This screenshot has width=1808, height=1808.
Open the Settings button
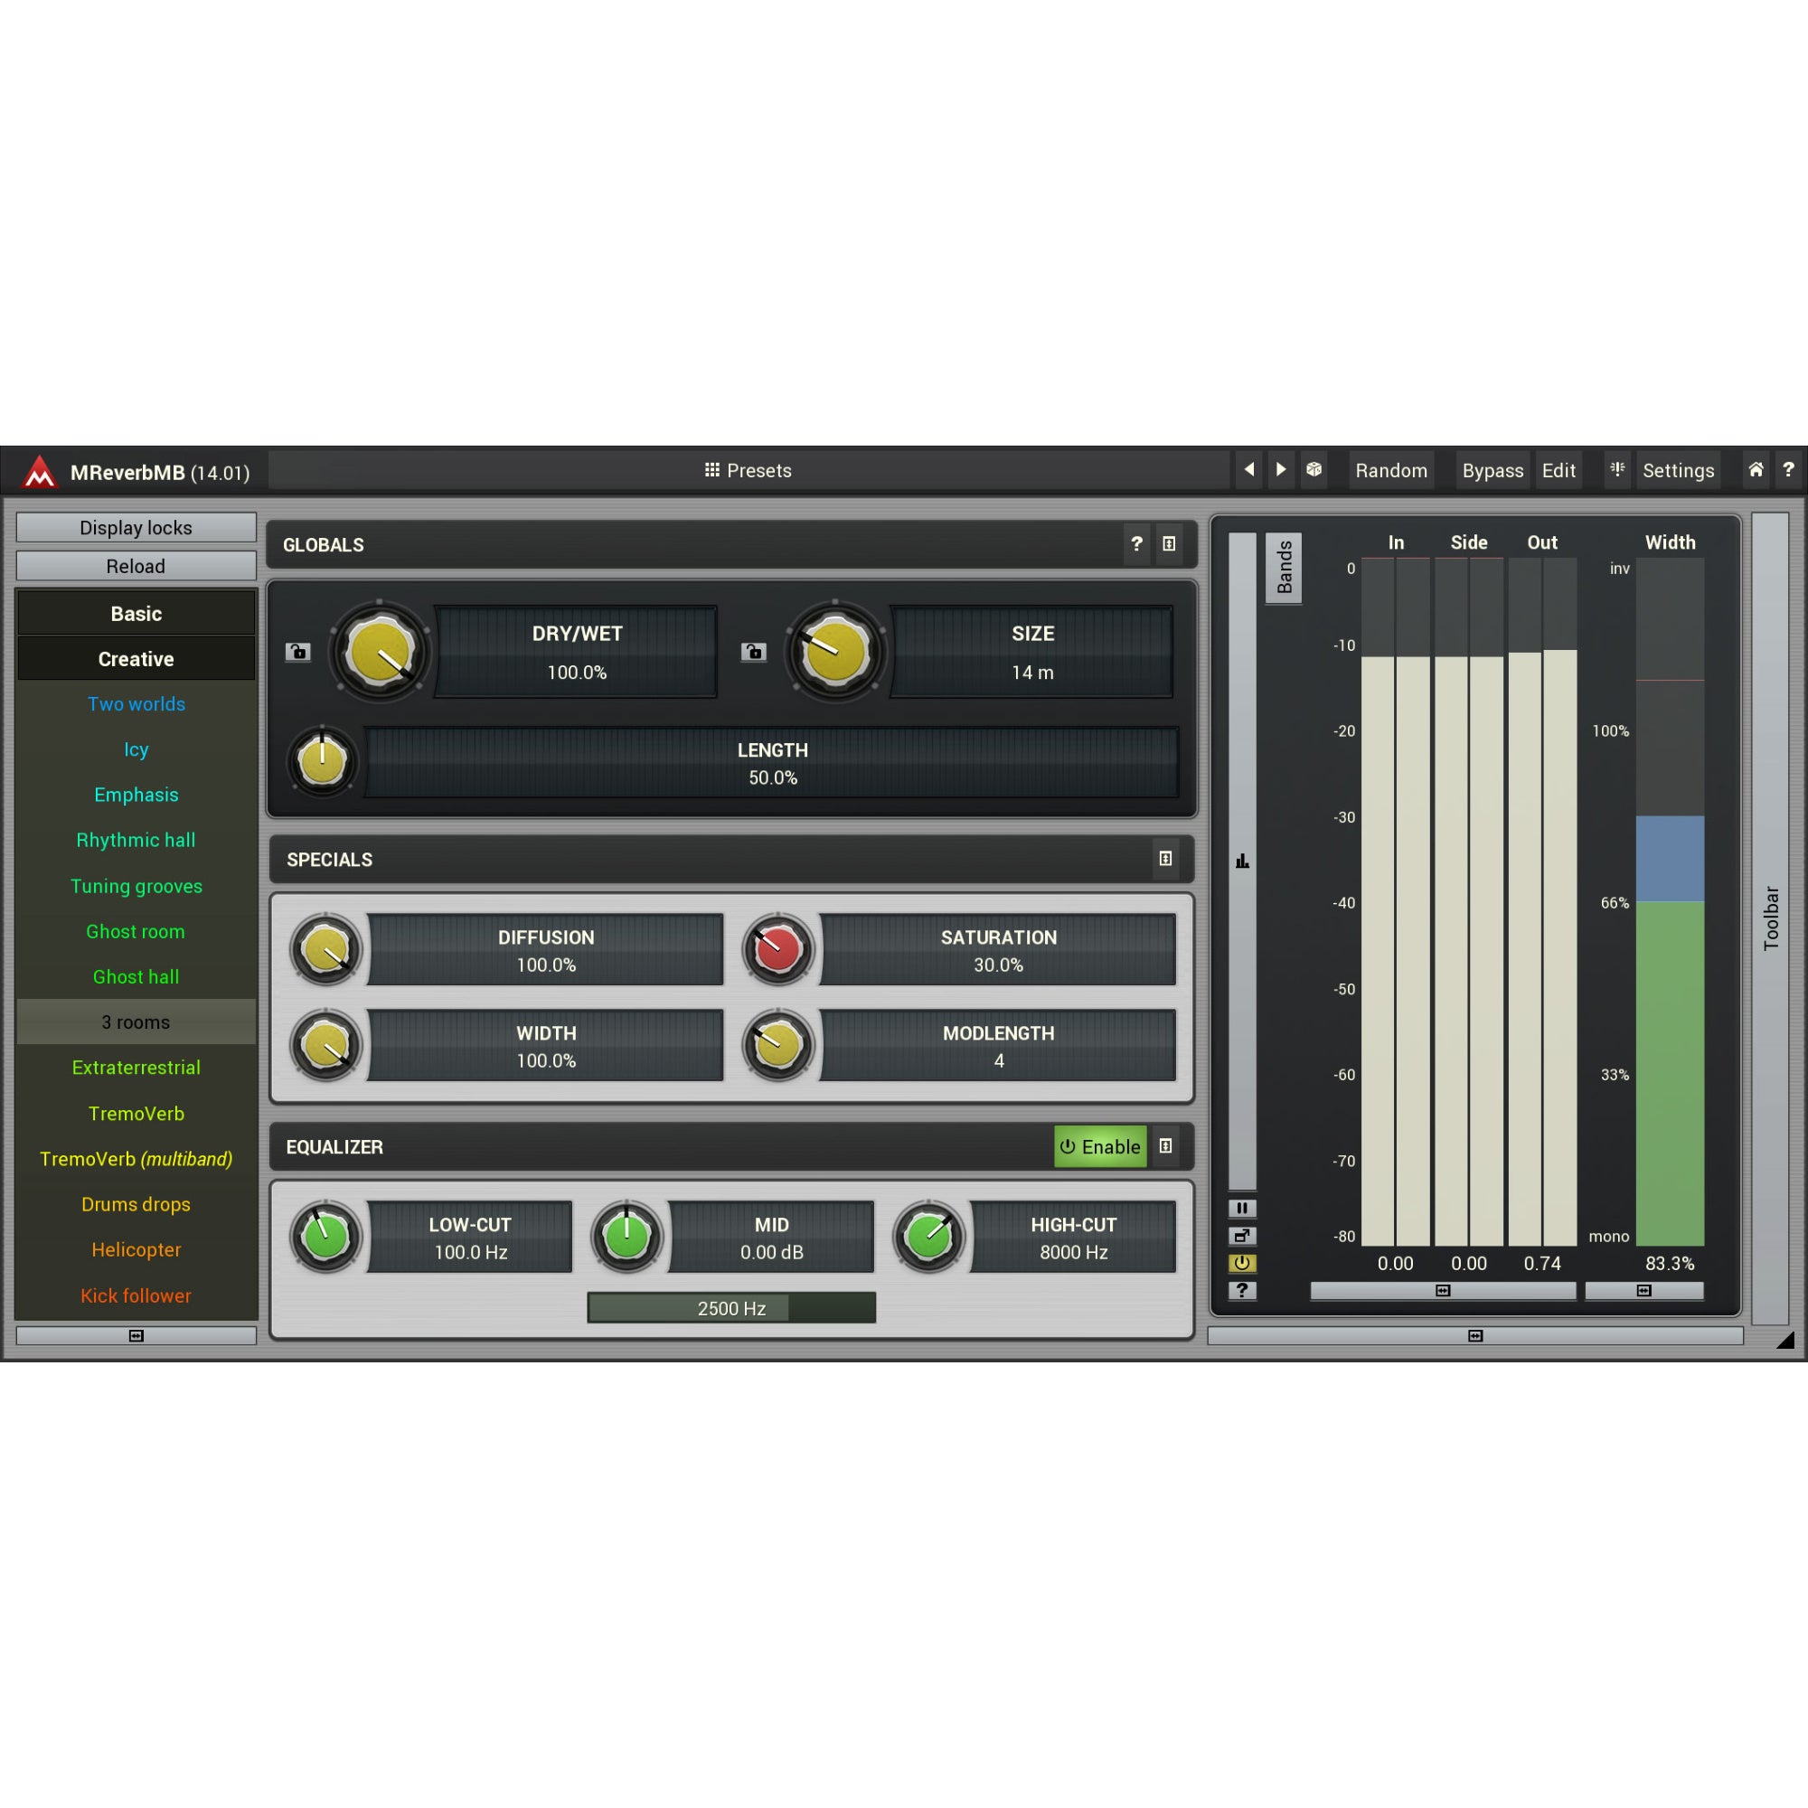tap(1679, 470)
